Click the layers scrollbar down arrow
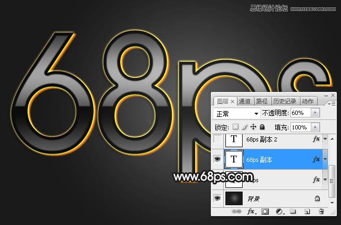 [x=332, y=203]
